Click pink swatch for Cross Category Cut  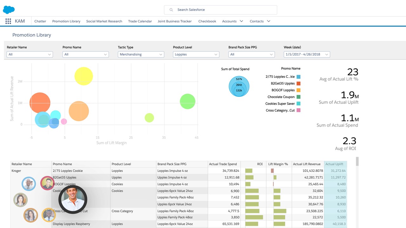(298, 110)
